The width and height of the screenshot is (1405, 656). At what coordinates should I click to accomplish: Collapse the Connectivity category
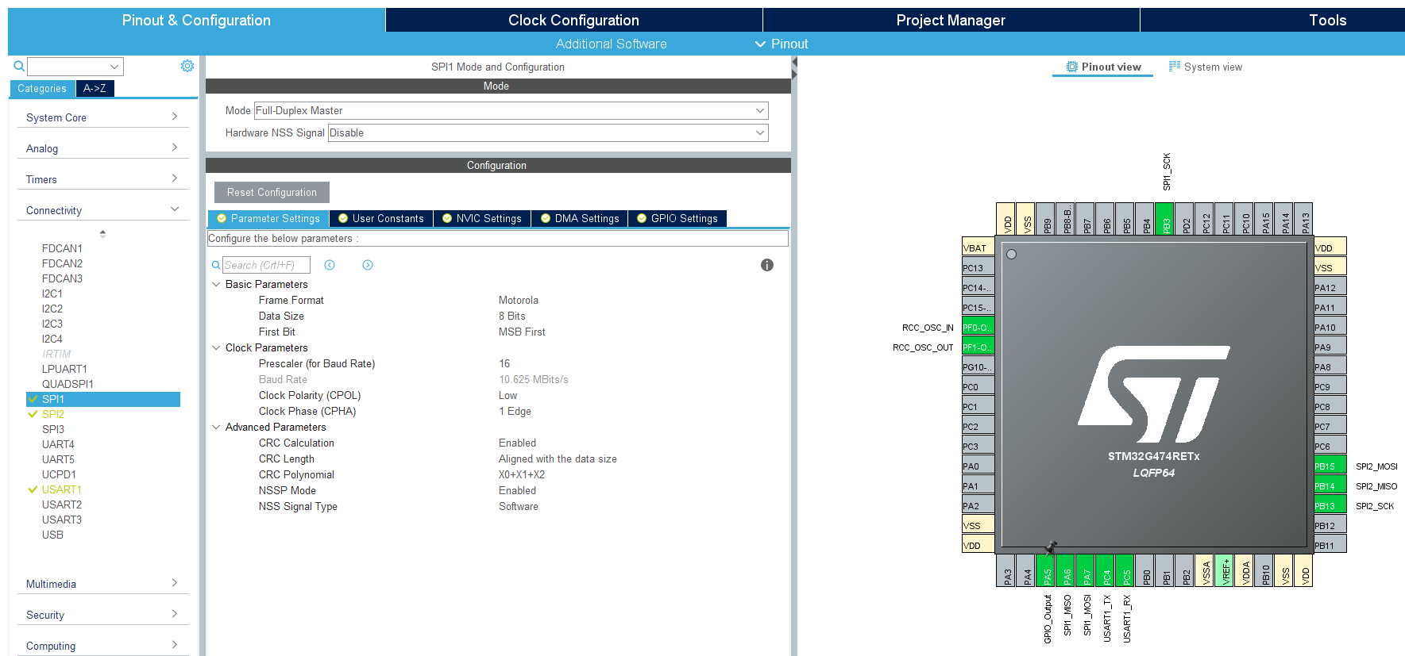coord(103,210)
